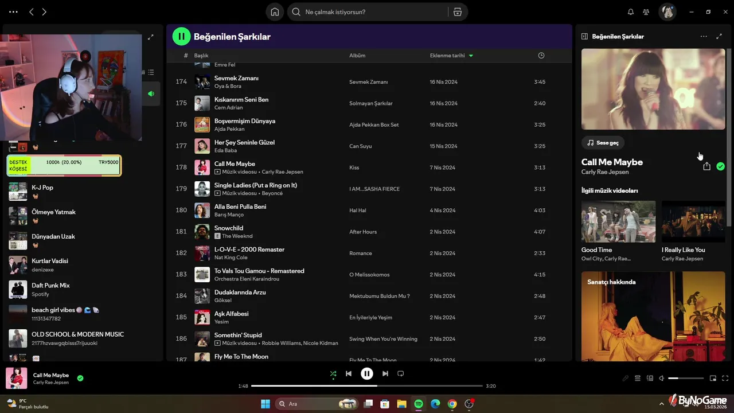
Task: Open more options in right panel
Action: [x=704, y=36]
